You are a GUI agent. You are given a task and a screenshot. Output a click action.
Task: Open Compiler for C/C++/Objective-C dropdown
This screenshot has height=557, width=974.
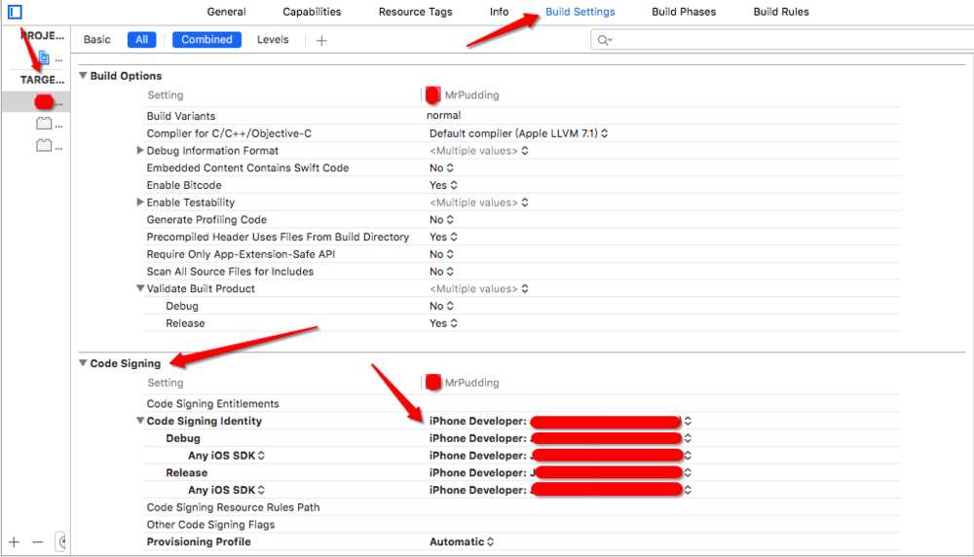click(x=518, y=133)
